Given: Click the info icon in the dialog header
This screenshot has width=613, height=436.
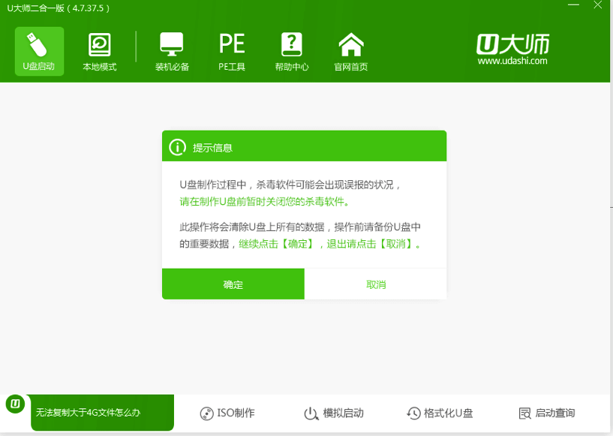Looking at the screenshot, I should pos(178,146).
